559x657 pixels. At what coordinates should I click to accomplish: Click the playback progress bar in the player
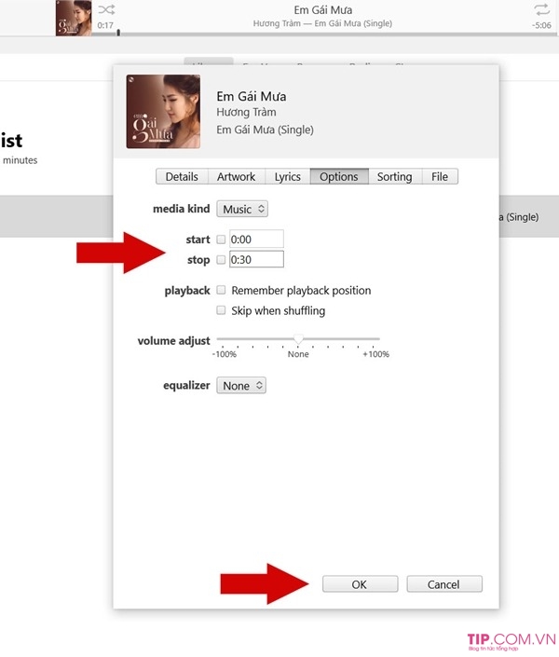[325, 34]
